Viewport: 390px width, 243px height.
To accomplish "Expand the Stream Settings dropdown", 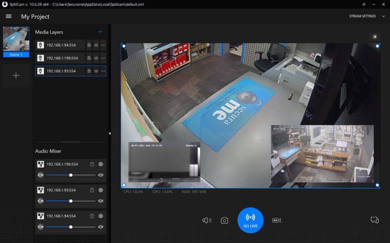I will click(383, 16).
